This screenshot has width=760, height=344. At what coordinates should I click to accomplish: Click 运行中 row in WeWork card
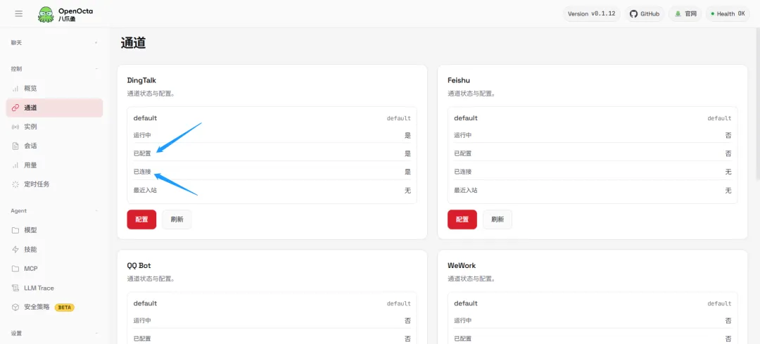(593, 321)
